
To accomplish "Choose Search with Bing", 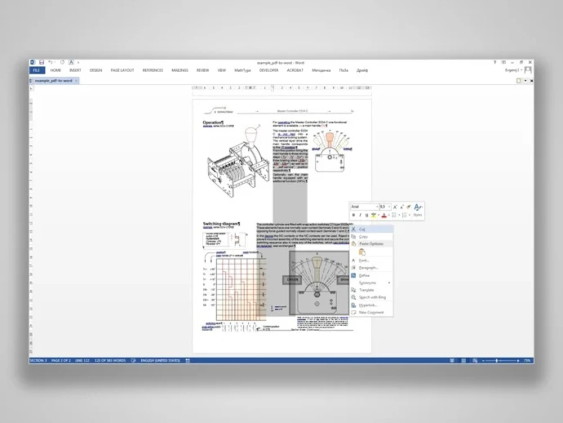I will pos(371,297).
